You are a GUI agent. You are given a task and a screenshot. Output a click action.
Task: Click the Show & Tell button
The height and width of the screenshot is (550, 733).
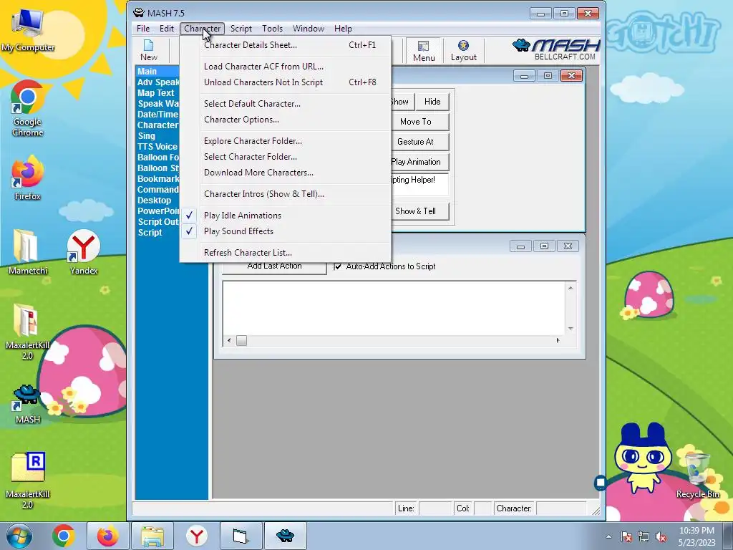[x=419, y=211]
